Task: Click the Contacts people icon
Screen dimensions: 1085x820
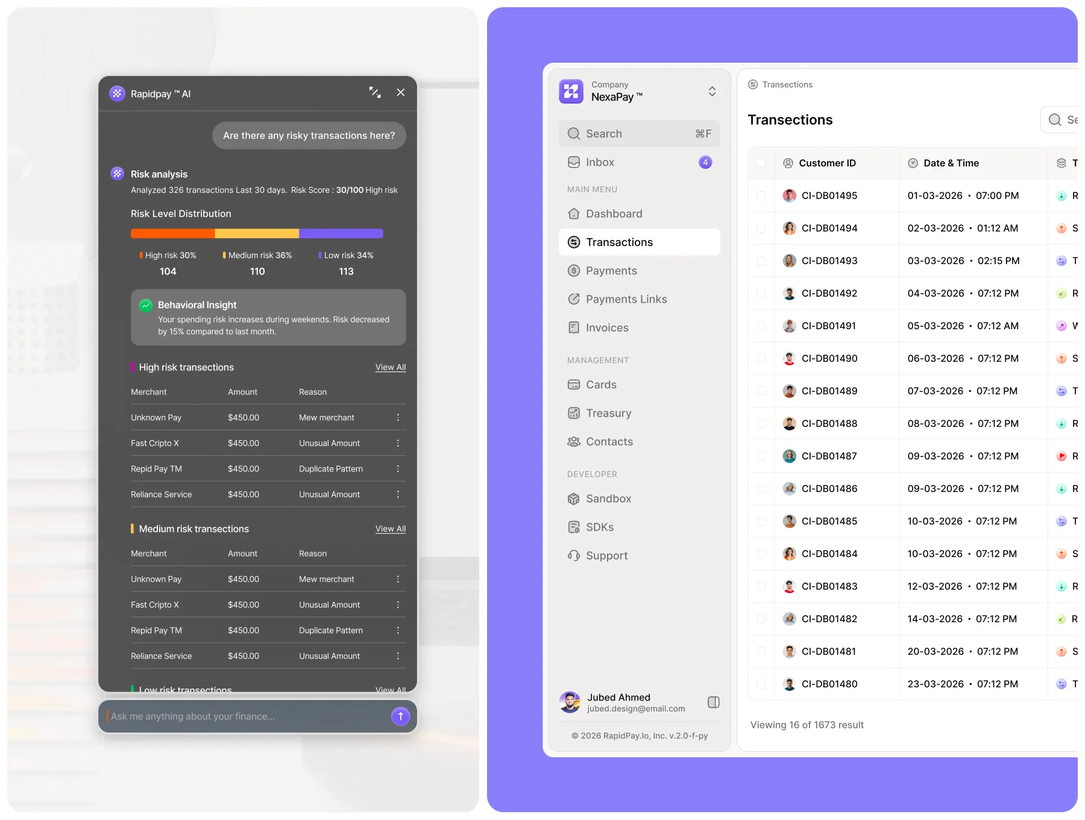Action: 574,441
